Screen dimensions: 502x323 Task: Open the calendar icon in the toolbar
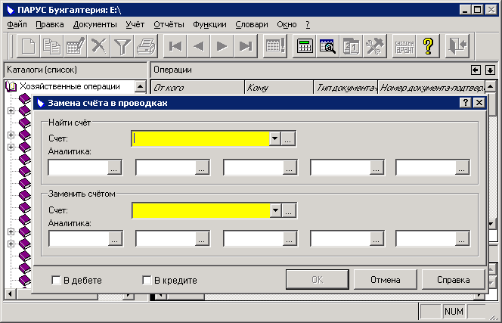point(351,45)
